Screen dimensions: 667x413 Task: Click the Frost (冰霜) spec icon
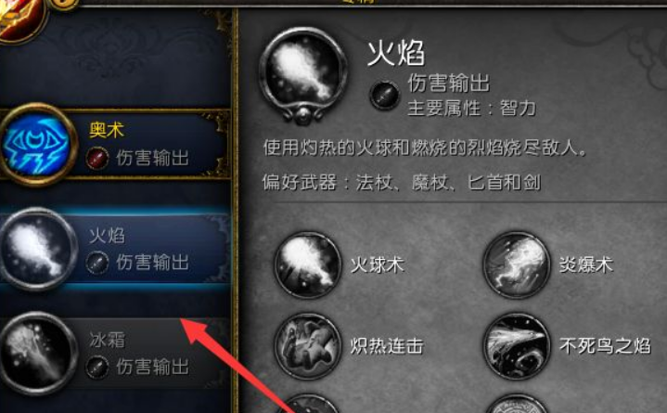point(37,354)
